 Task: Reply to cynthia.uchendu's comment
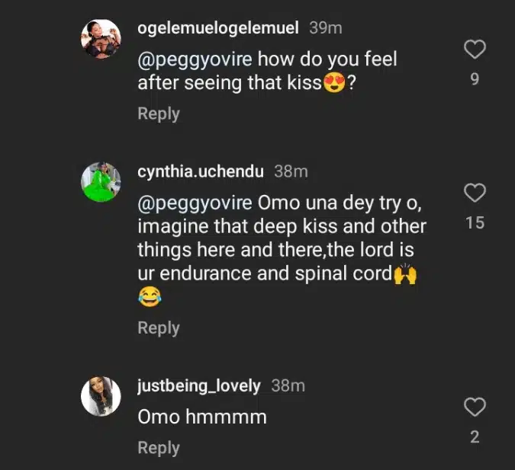pos(159,328)
